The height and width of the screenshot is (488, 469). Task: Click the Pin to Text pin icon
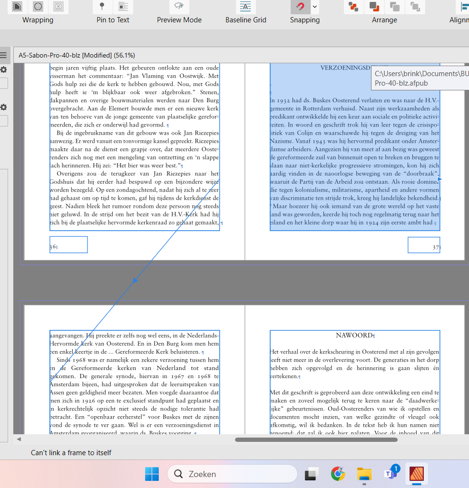pyautogui.click(x=102, y=7)
